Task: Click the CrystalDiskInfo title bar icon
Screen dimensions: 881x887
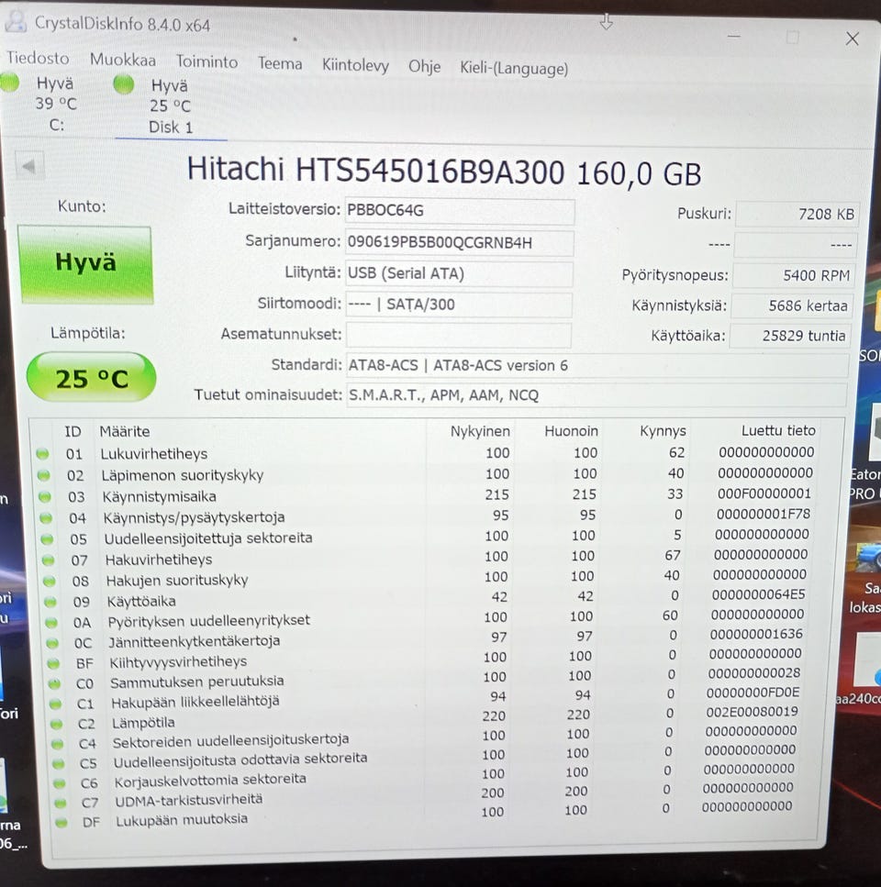Action: (16, 21)
